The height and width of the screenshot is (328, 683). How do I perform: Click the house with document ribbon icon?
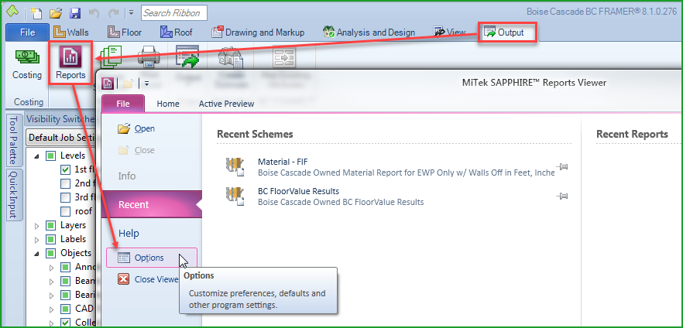click(231, 58)
